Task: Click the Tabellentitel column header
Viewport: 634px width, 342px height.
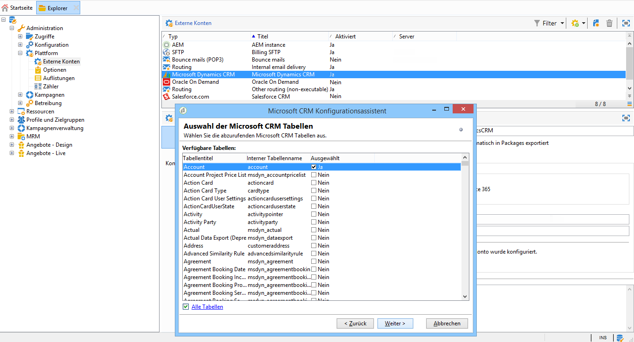Action: [x=214, y=158]
